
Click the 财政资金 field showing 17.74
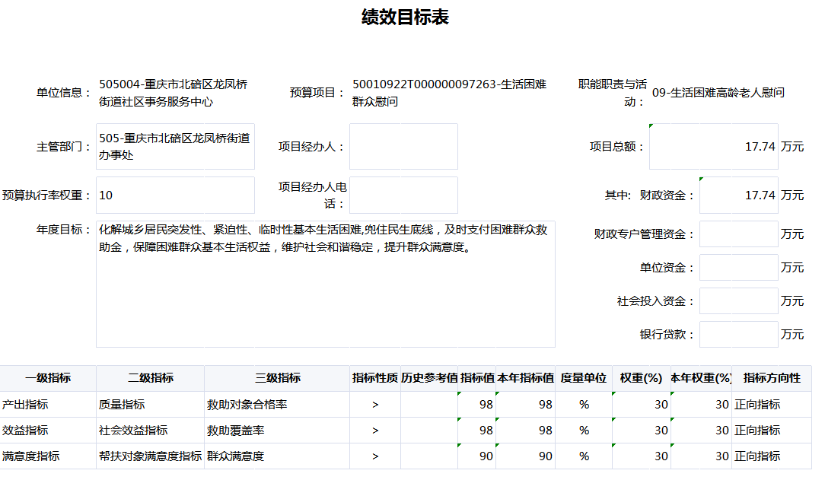pos(739,195)
